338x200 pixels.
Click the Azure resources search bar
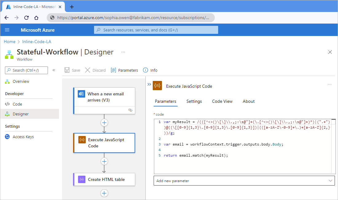(156, 30)
